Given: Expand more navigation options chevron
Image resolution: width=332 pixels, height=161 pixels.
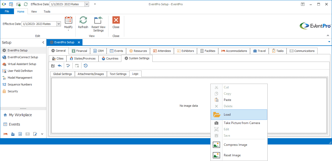Looking at the screenshot, I should (42, 134).
